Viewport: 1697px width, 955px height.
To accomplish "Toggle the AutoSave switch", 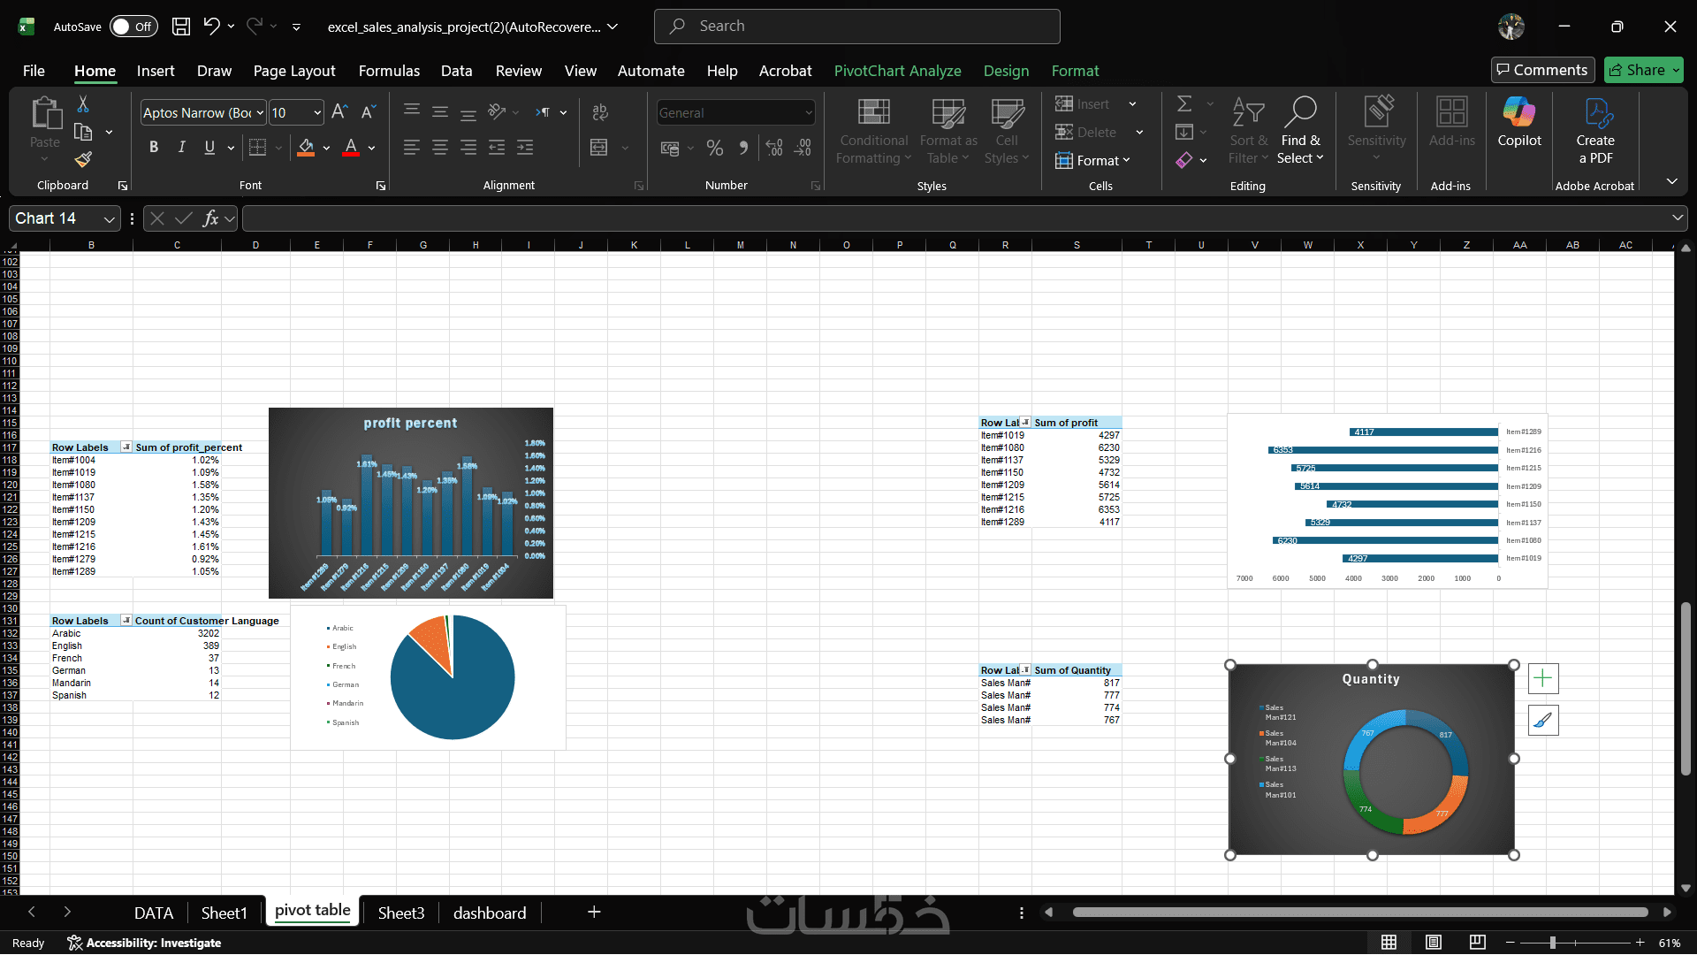I will tap(133, 27).
